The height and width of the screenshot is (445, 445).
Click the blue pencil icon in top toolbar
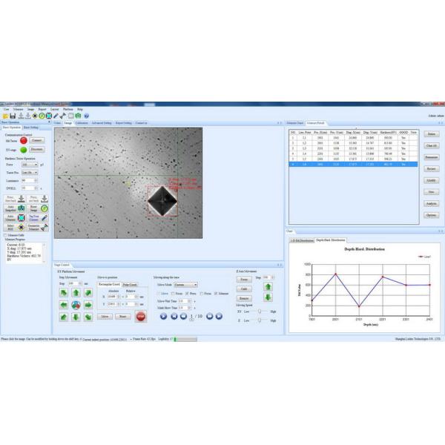point(56,116)
